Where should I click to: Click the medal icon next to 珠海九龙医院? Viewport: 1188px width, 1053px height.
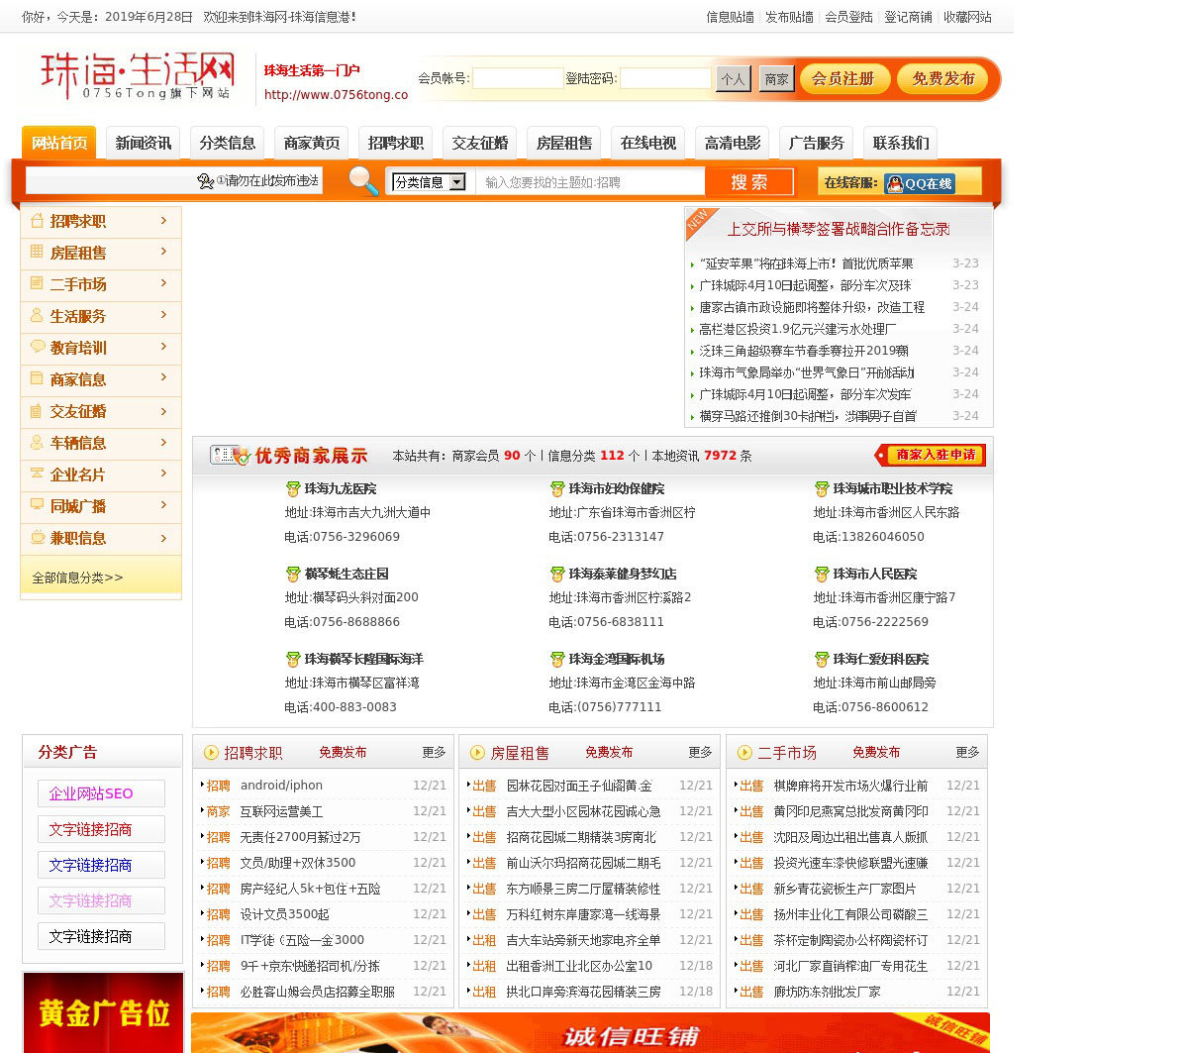(293, 489)
